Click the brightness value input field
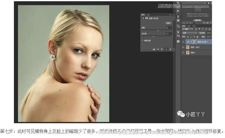The height and width of the screenshot is (138, 225). click(169, 28)
